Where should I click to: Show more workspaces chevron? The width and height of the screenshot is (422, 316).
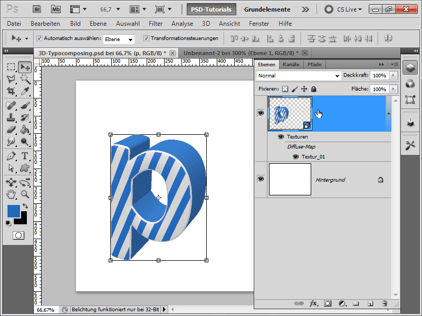pos(305,9)
